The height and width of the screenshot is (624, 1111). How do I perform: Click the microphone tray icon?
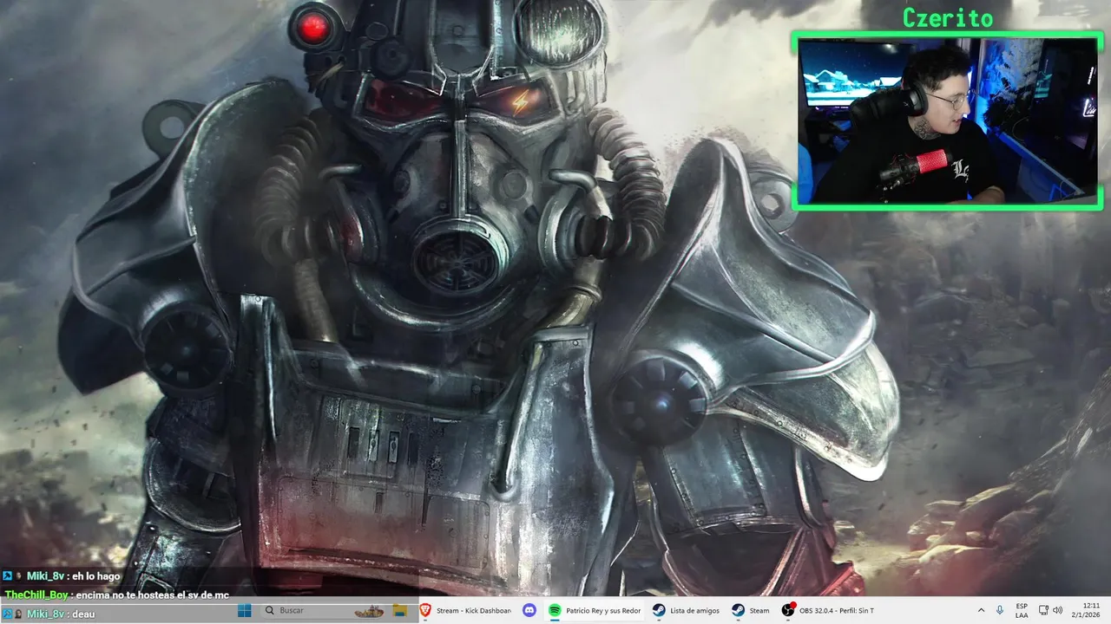pyautogui.click(x=1000, y=610)
